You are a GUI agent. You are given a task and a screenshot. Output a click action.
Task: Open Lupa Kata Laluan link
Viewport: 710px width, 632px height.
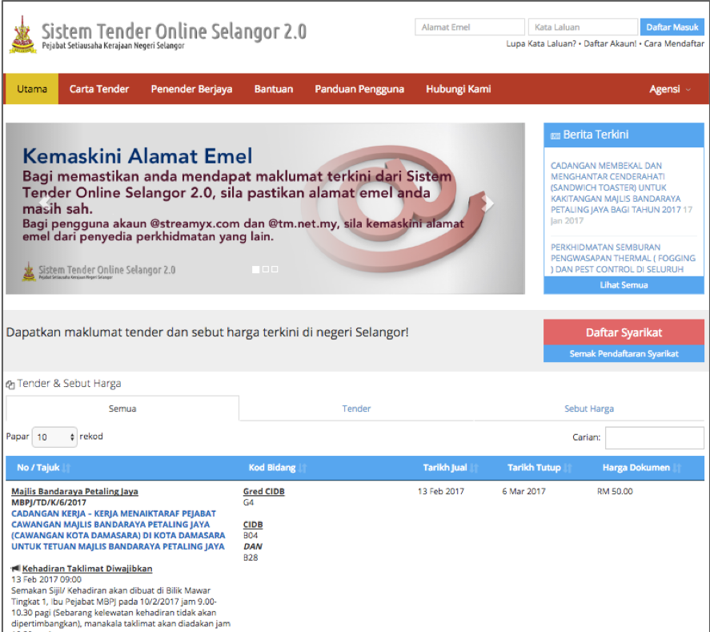541,44
